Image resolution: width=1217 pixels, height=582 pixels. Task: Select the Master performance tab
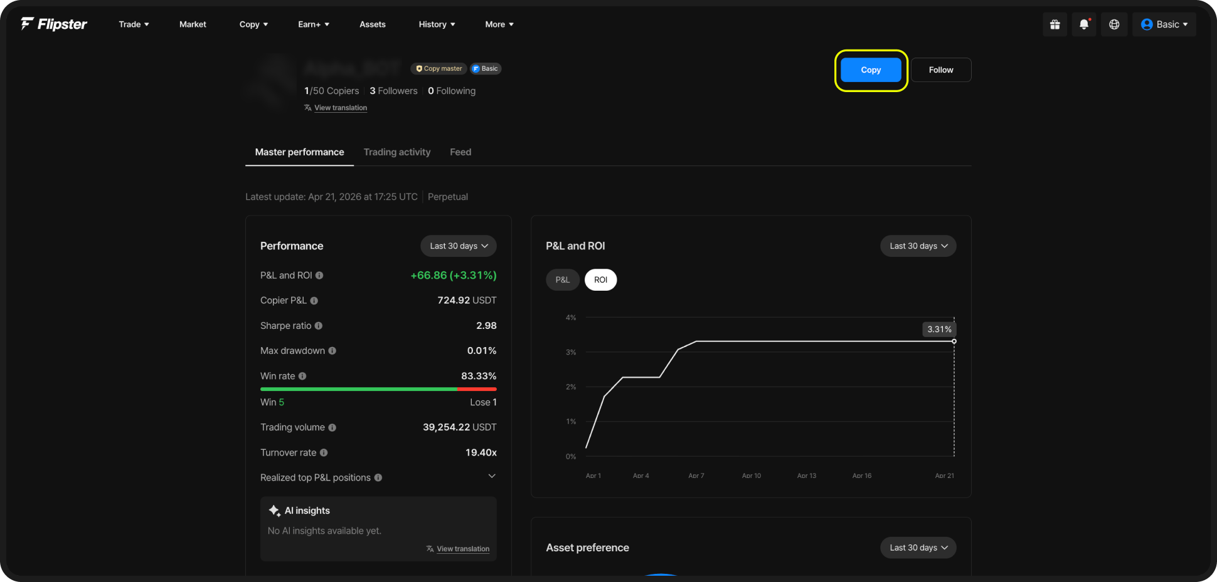300,152
